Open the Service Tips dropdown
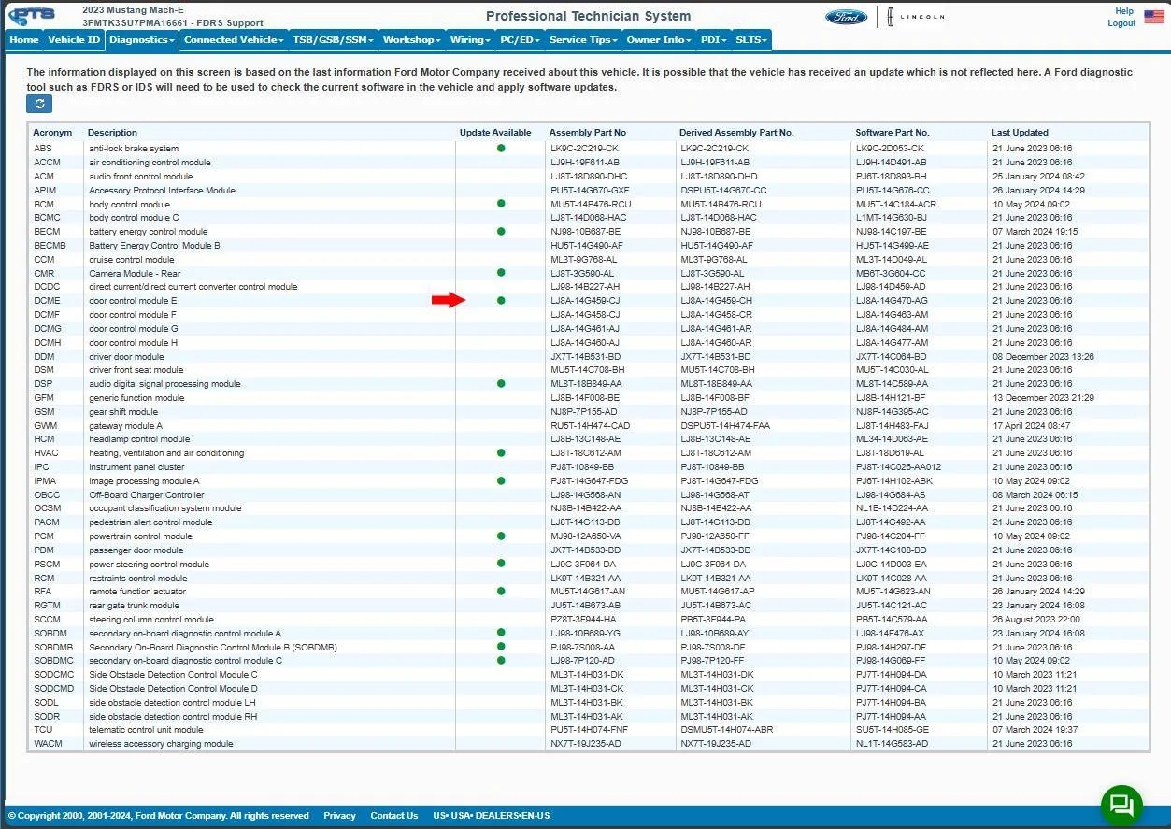 click(583, 40)
